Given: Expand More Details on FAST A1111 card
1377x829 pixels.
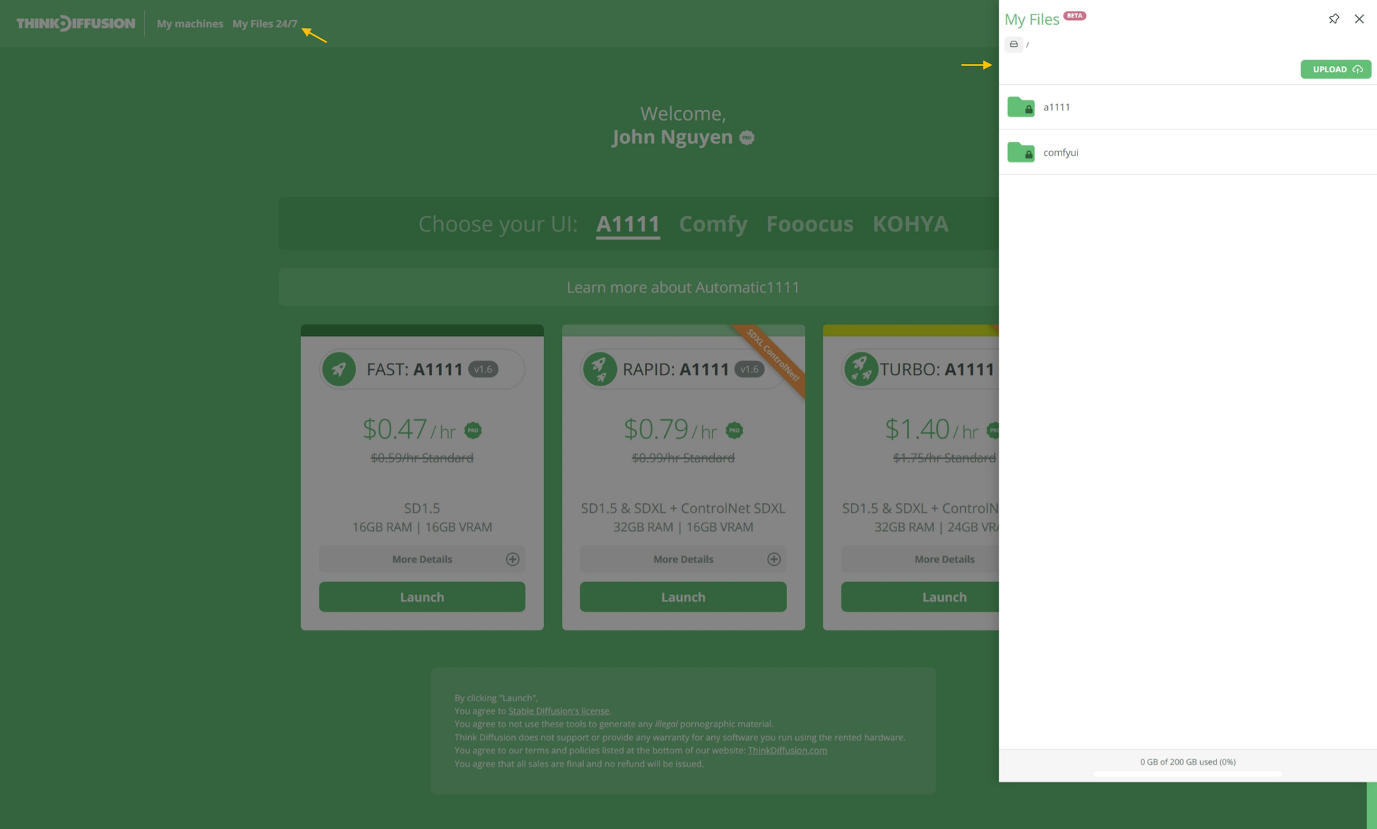Looking at the screenshot, I should 422,559.
